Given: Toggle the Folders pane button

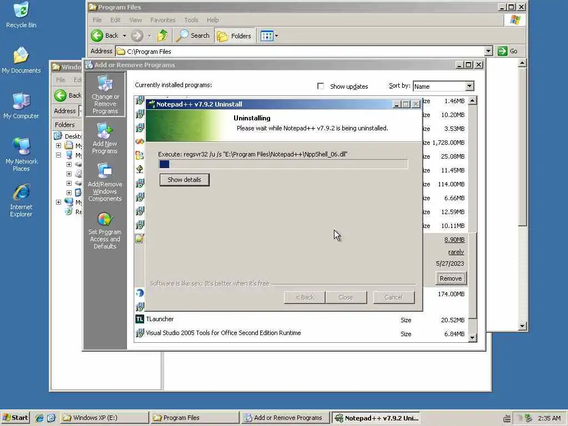Looking at the screenshot, I should (x=235, y=35).
